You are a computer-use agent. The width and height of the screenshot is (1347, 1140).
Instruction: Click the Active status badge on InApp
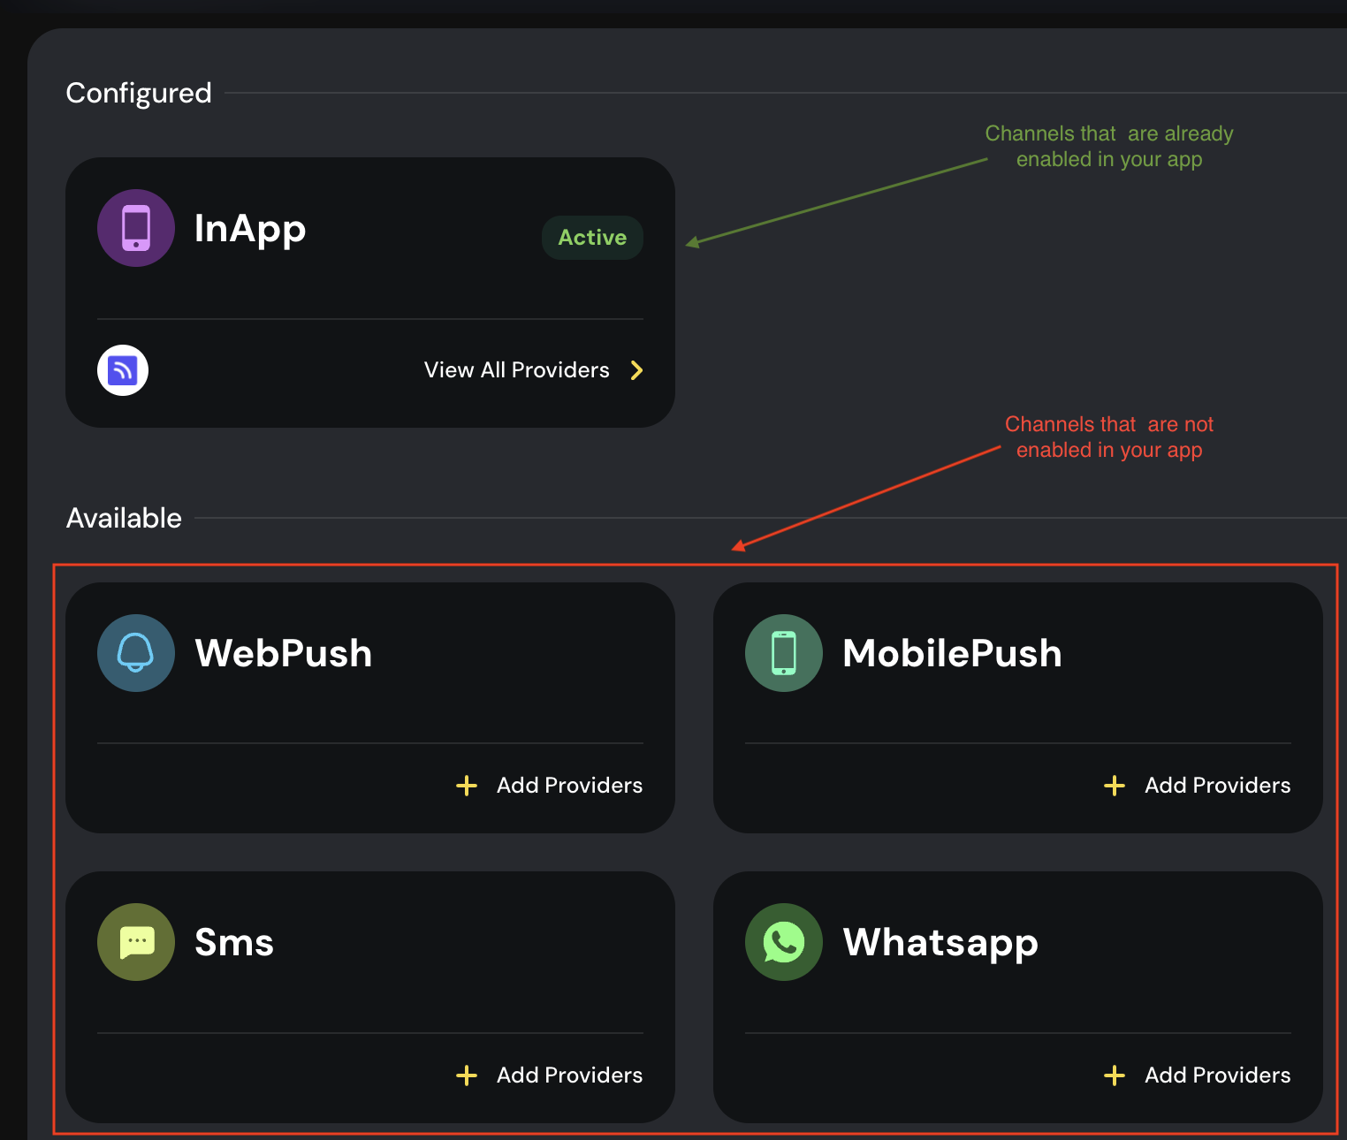pyautogui.click(x=592, y=238)
